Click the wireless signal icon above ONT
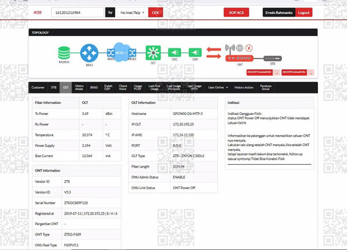 pyautogui.click(x=230, y=48)
